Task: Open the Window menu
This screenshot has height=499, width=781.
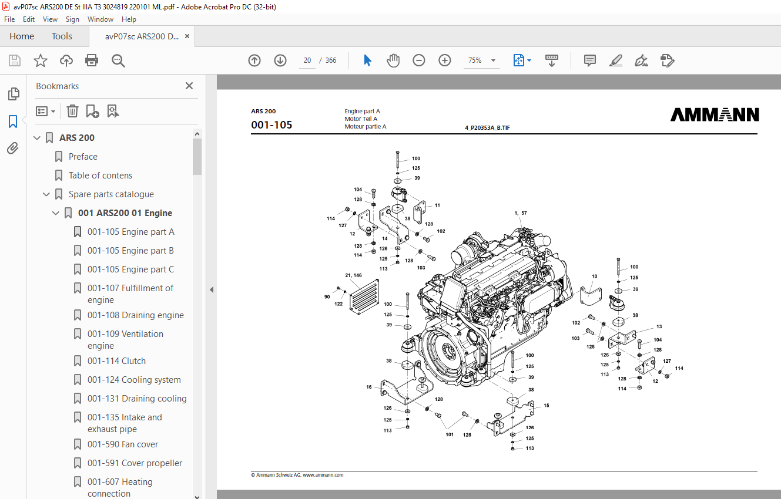Action: coord(100,19)
